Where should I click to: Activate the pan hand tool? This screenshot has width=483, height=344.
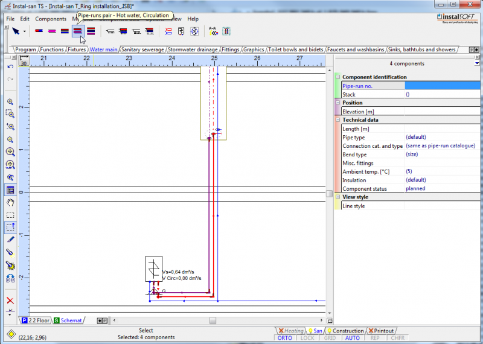pyautogui.click(x=10, y=202)
